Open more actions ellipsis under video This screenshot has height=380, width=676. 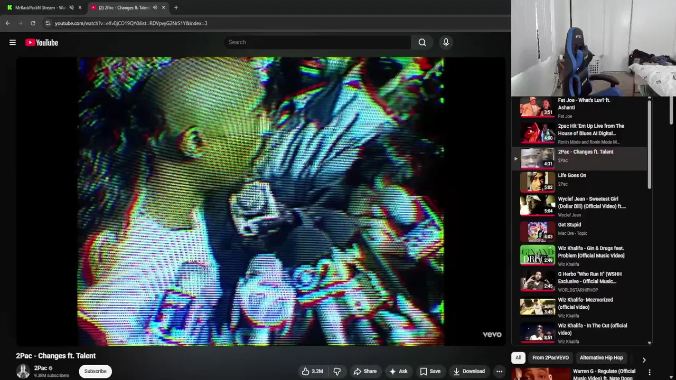pyautogui.click(x=499, y=372)
